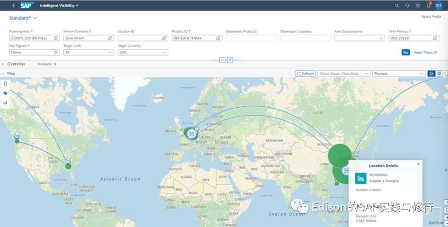Open value help for Planning Area

point(56,38)
